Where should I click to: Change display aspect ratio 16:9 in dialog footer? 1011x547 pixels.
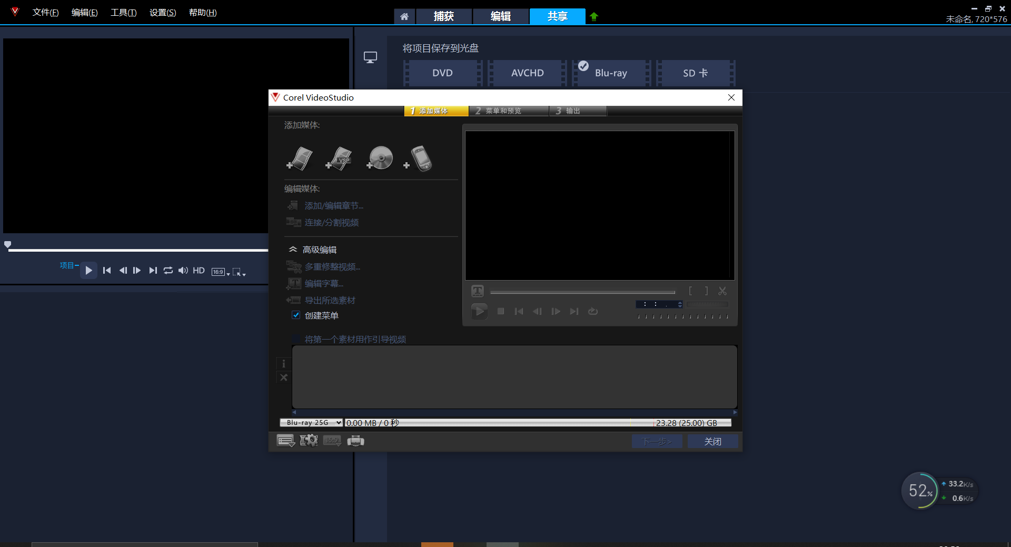click(x=332, y=441)
